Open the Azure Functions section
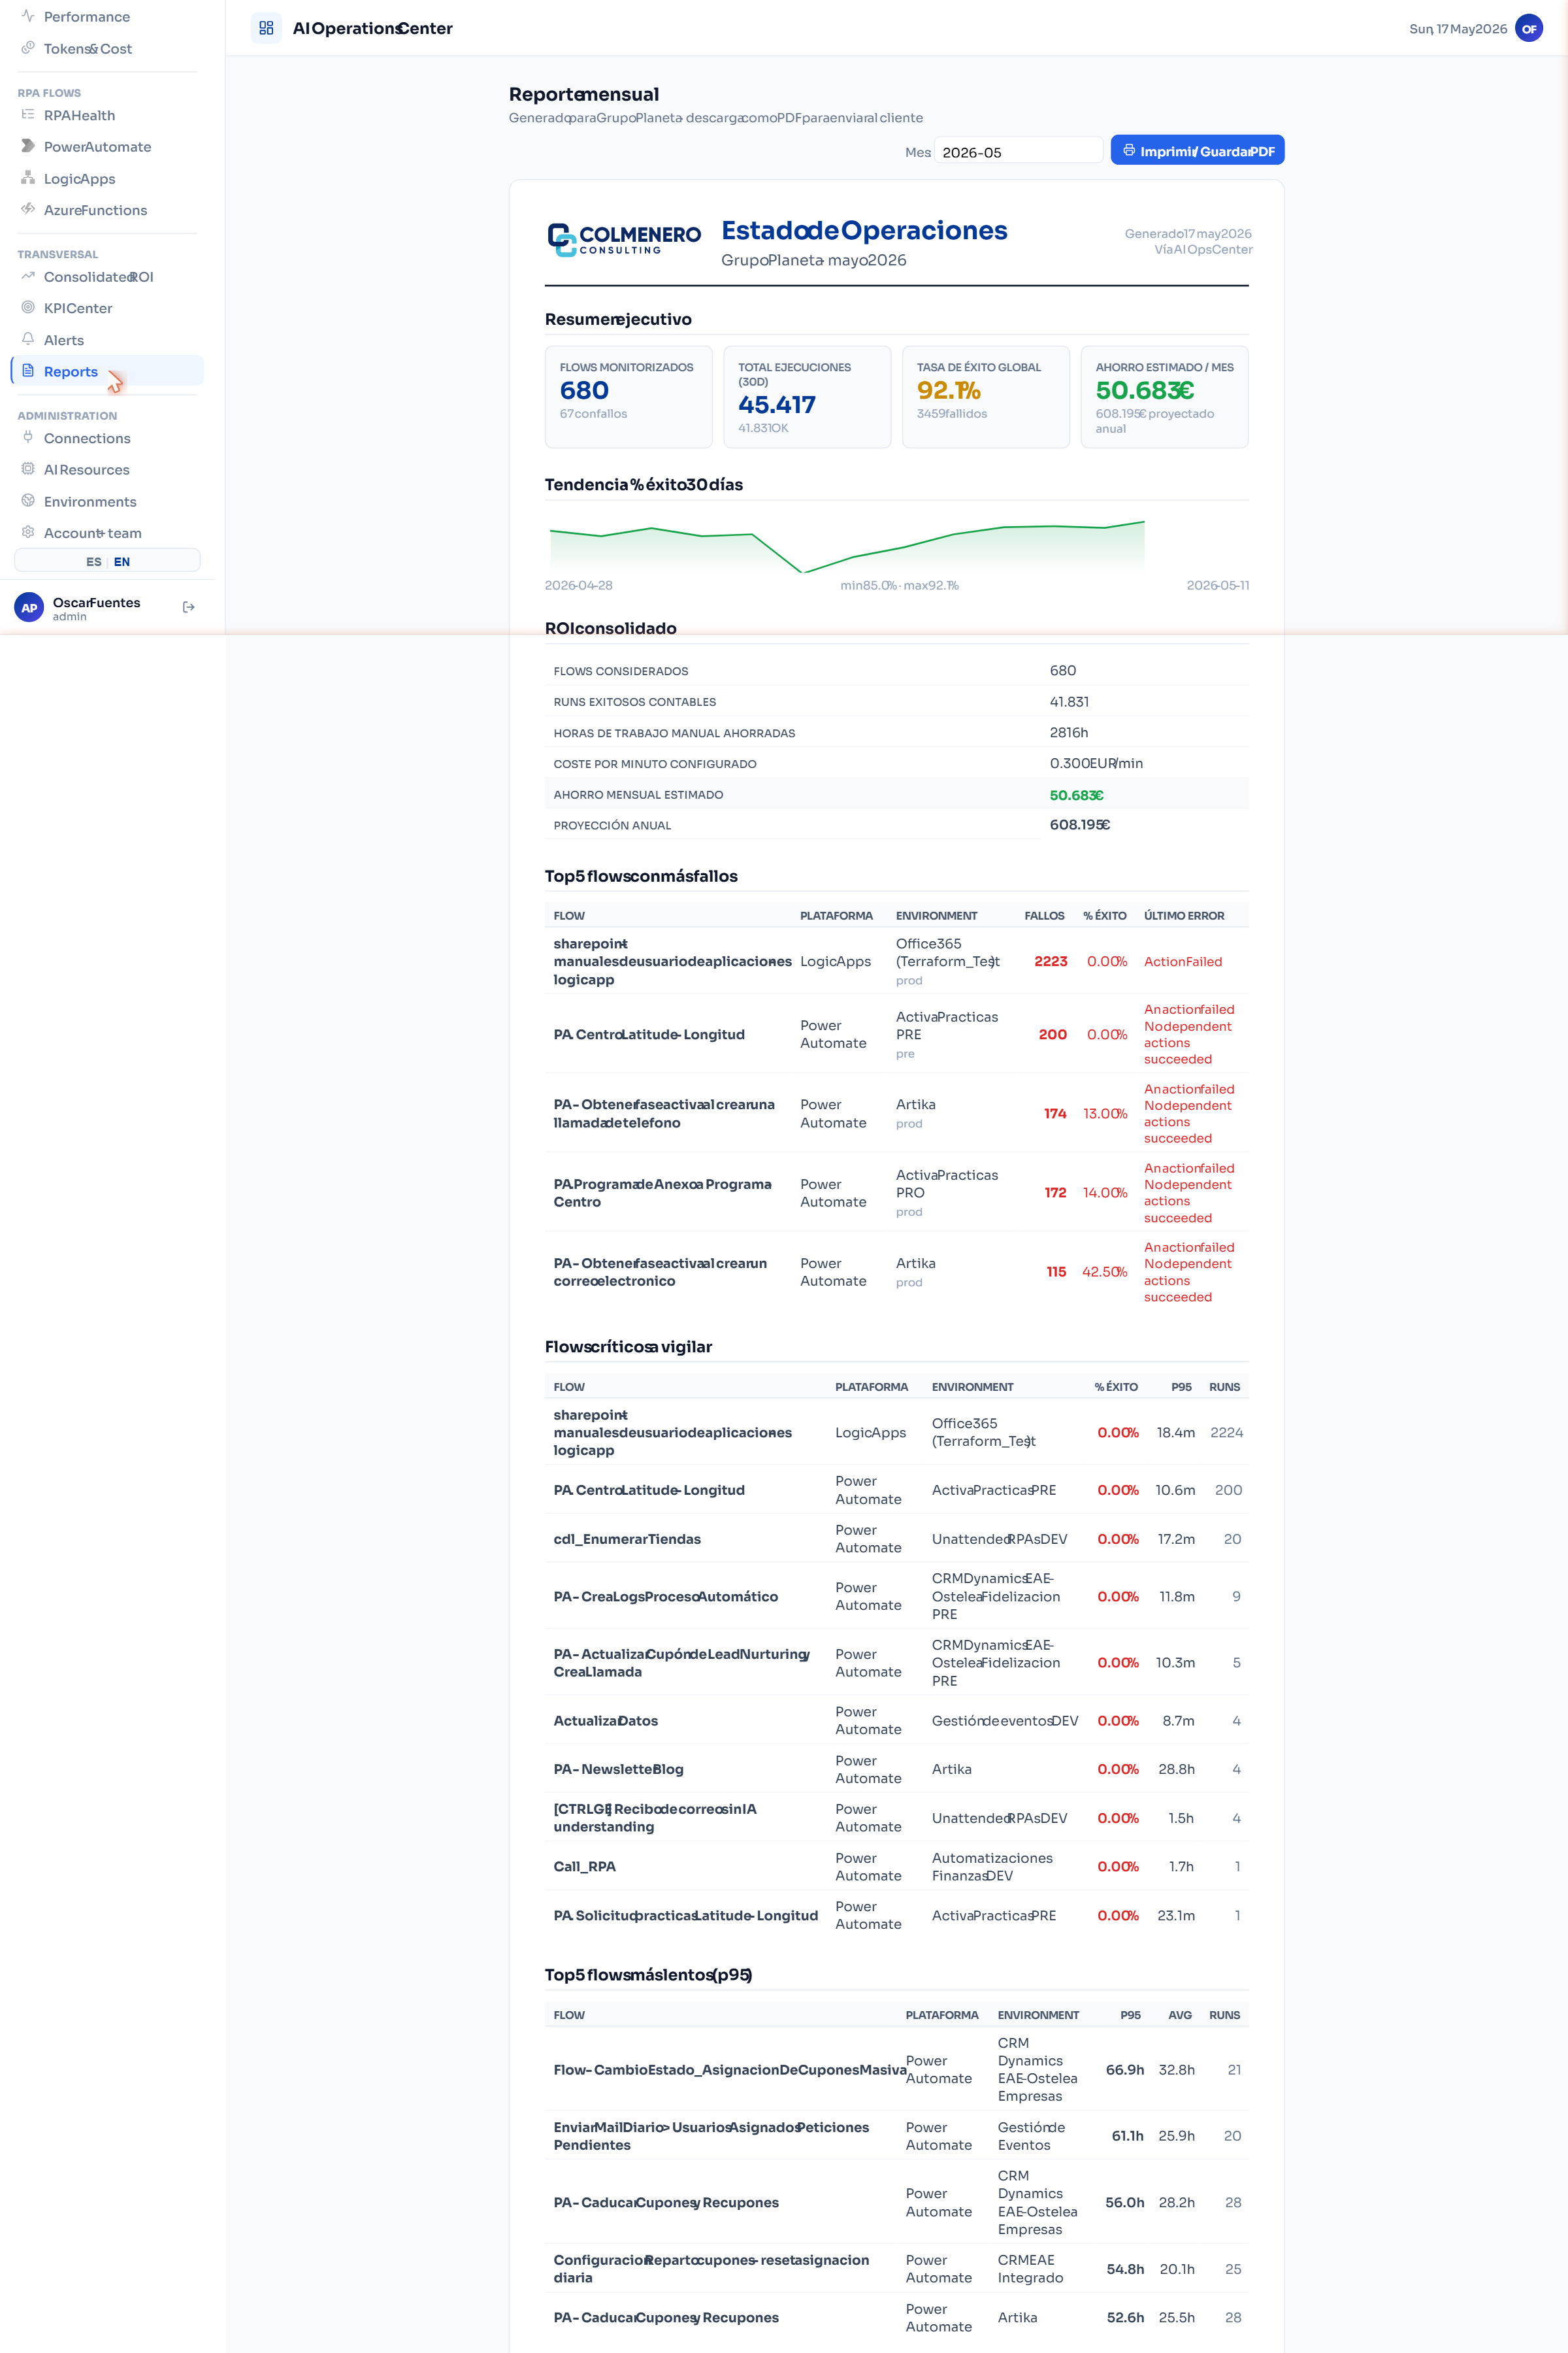Image resolution: width=1568 pixels, height=2353 pixels. [108, 209]
